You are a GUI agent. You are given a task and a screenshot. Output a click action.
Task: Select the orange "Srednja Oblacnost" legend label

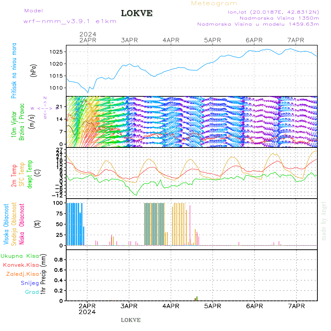(14, 224)
